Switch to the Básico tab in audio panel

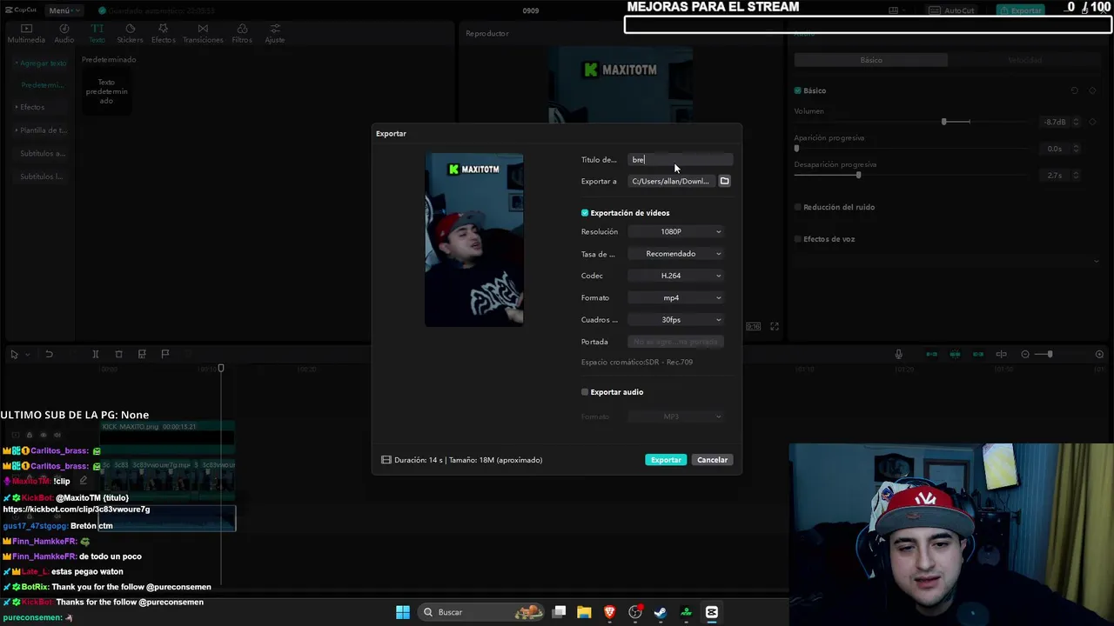tap(871, 60)
